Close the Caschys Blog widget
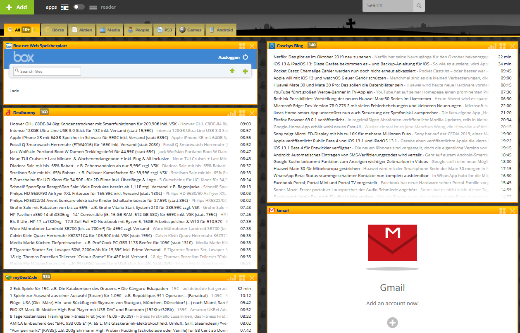Viewport: 520px width, 333px height. (x=513, y=46)
